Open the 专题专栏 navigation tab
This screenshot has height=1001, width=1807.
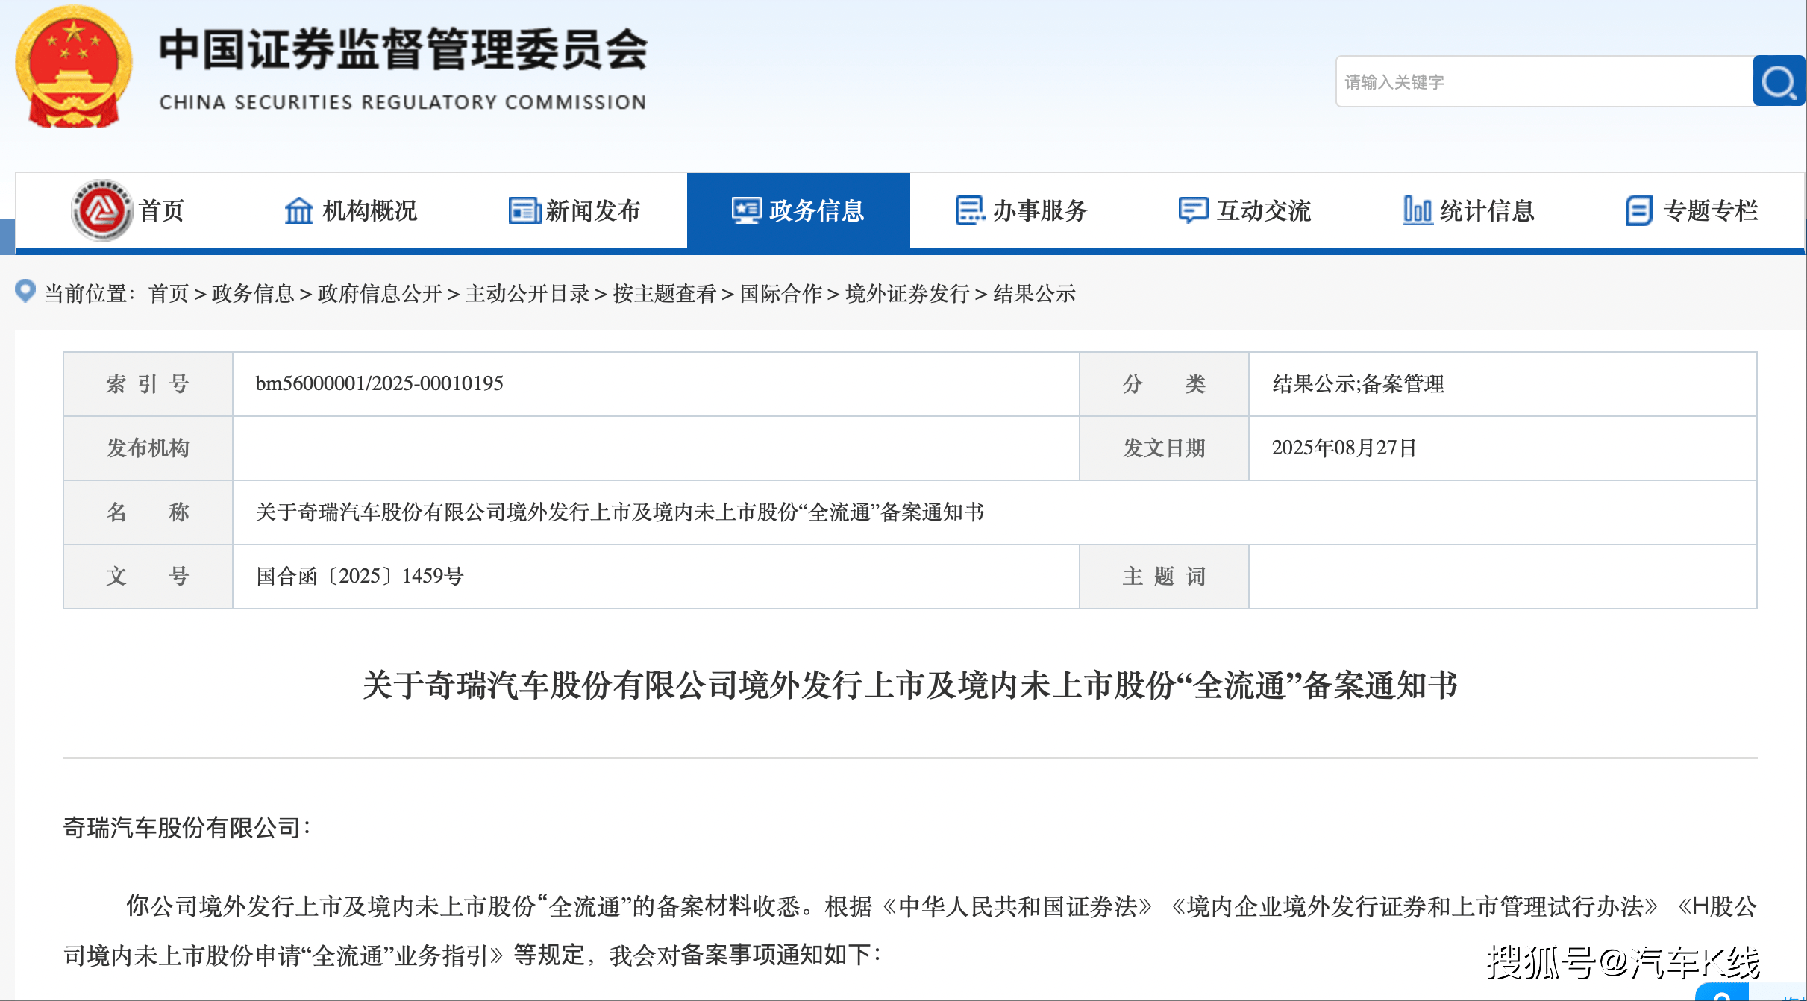[x=1691, y=211]
